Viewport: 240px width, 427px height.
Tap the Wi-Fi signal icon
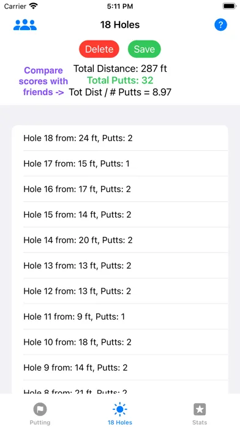(x=34, y=6)
